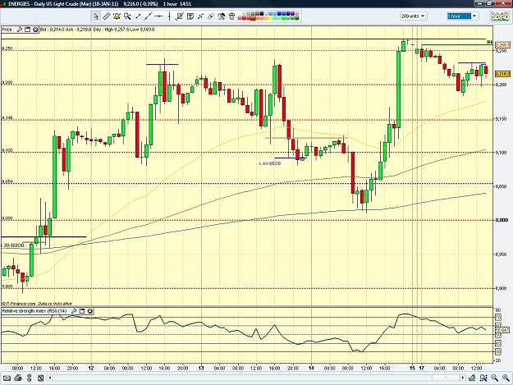This screenshot has height=385, width=513.
Task: Select the vertical line tool
Action: pos(169,16)
